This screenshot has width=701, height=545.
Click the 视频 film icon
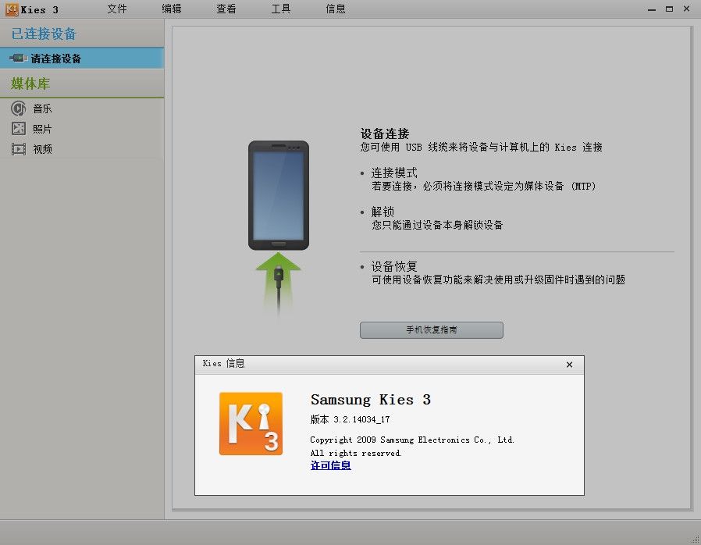click(18, 149)
